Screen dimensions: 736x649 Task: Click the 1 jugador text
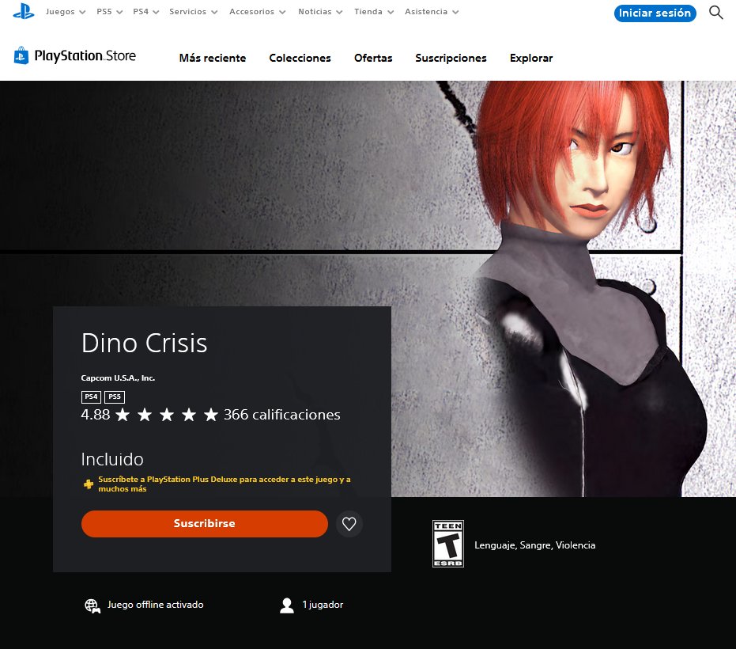pos(323,605)
